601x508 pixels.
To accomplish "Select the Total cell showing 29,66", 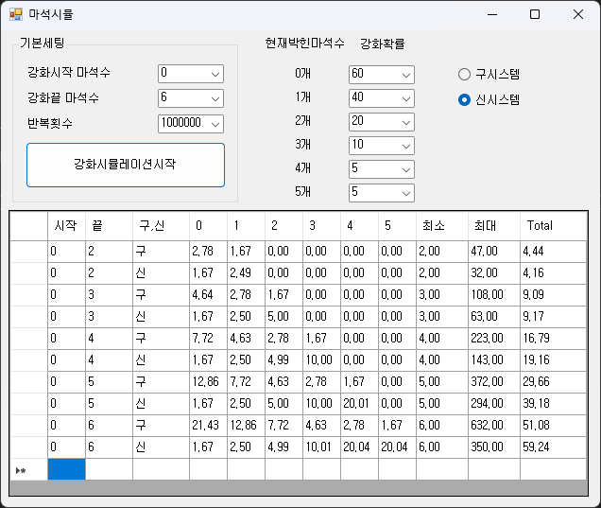I will click(x=553, y=382).
